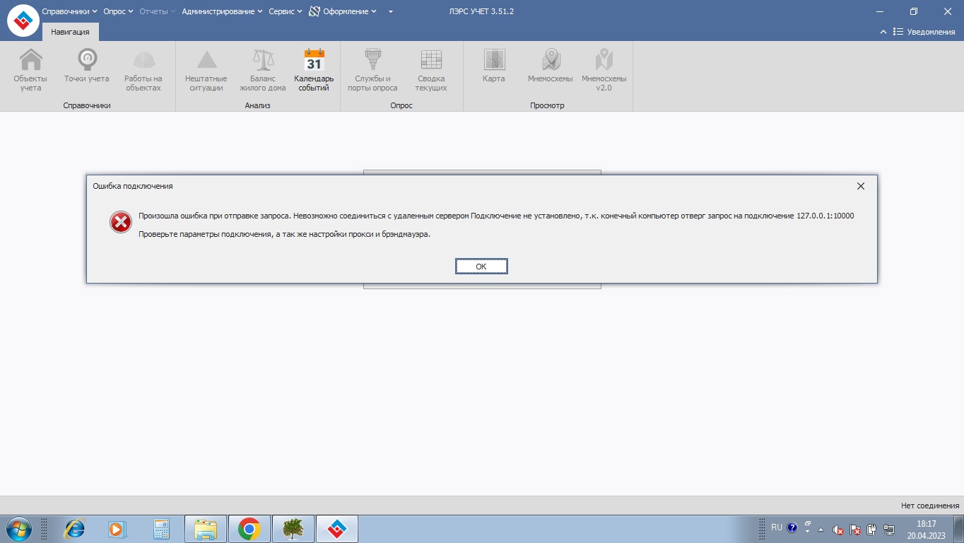
Task: Expand the Отчеты menu
Action: click(157, 11)
